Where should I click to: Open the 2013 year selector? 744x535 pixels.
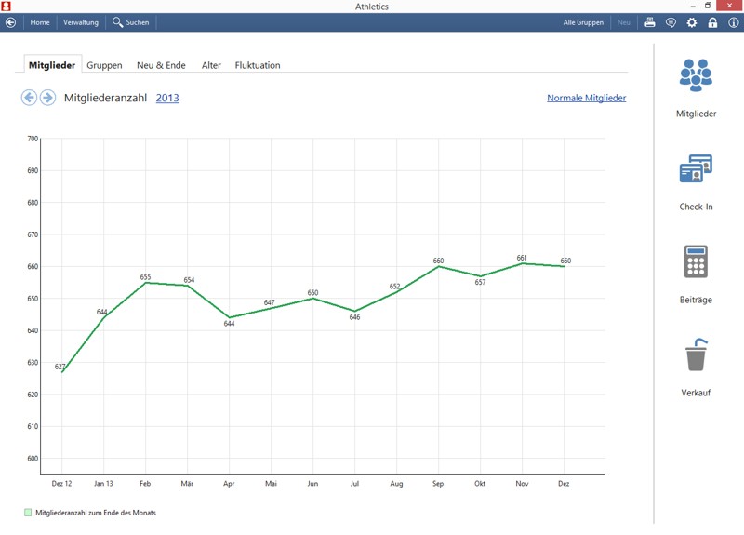[x=167, y=98]
